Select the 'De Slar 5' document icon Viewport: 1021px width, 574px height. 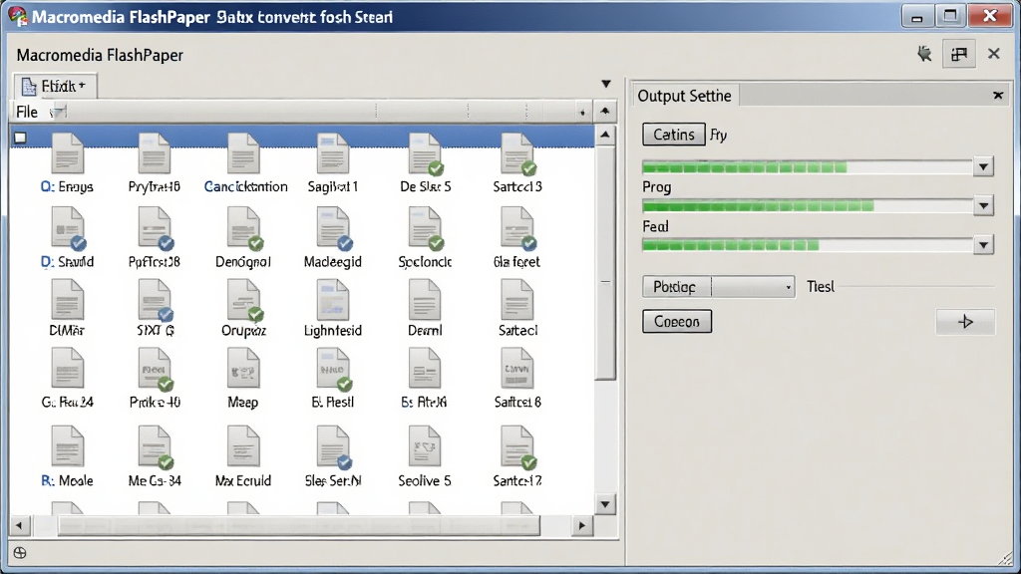coord(425,153)
